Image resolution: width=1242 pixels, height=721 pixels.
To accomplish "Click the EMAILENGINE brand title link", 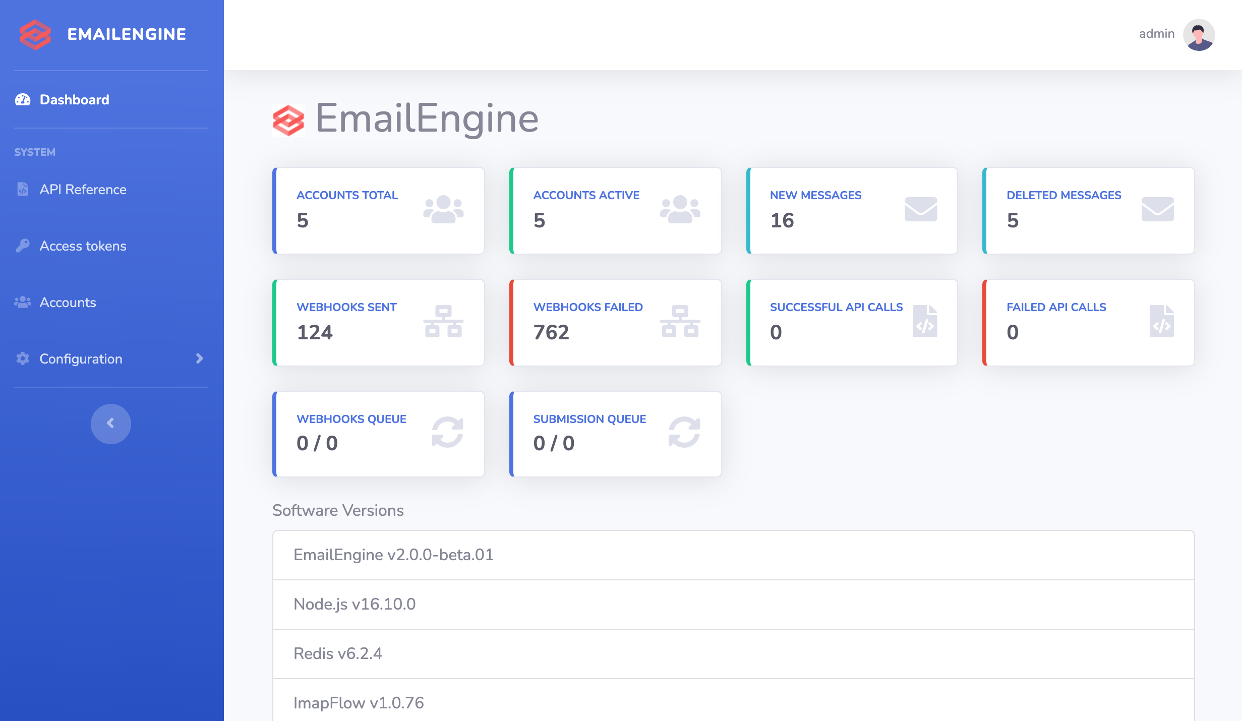I will coord(127,34).
